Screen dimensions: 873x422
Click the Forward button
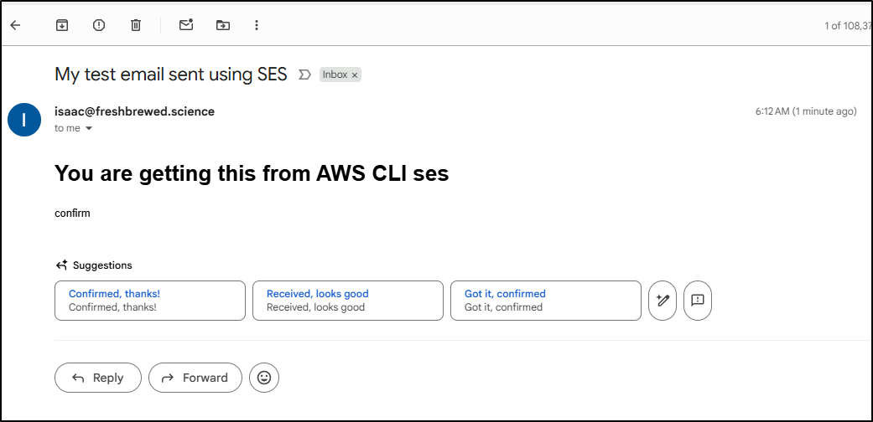pos(195,378)
